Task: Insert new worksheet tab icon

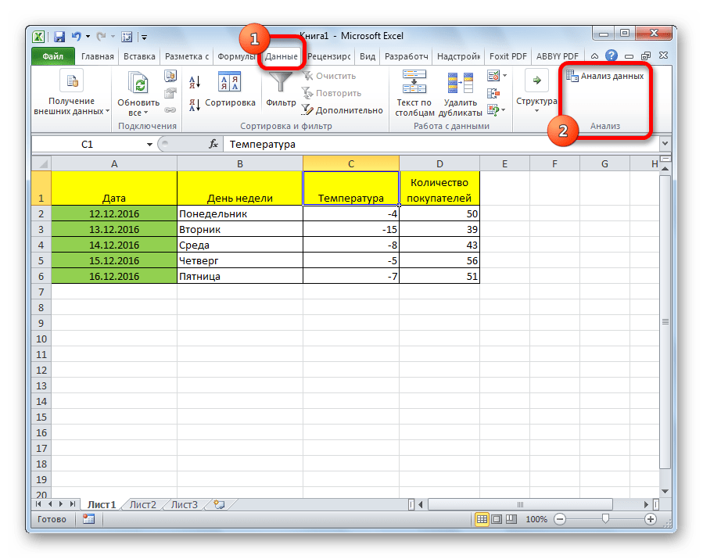Action: [218, 504]
